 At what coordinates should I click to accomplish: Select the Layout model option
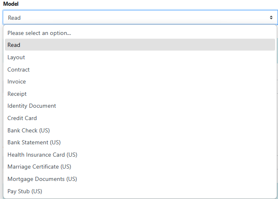(16, 57)
